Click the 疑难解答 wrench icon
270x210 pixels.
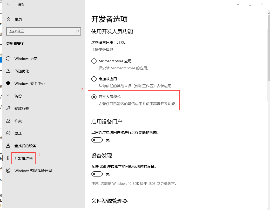pos(8,108)
